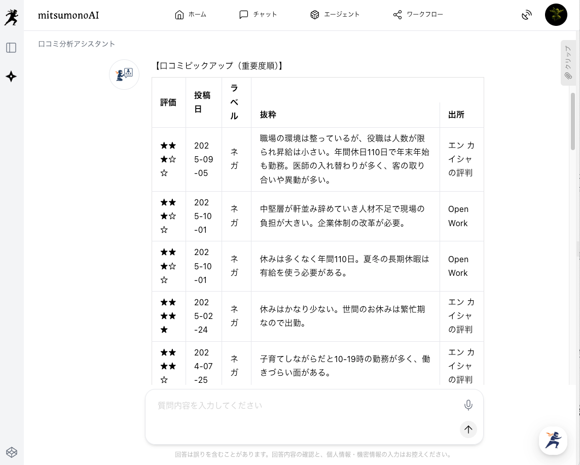580x465 pixels.
Task: Open the ホーム tab
Action: (x=191, y=15)
